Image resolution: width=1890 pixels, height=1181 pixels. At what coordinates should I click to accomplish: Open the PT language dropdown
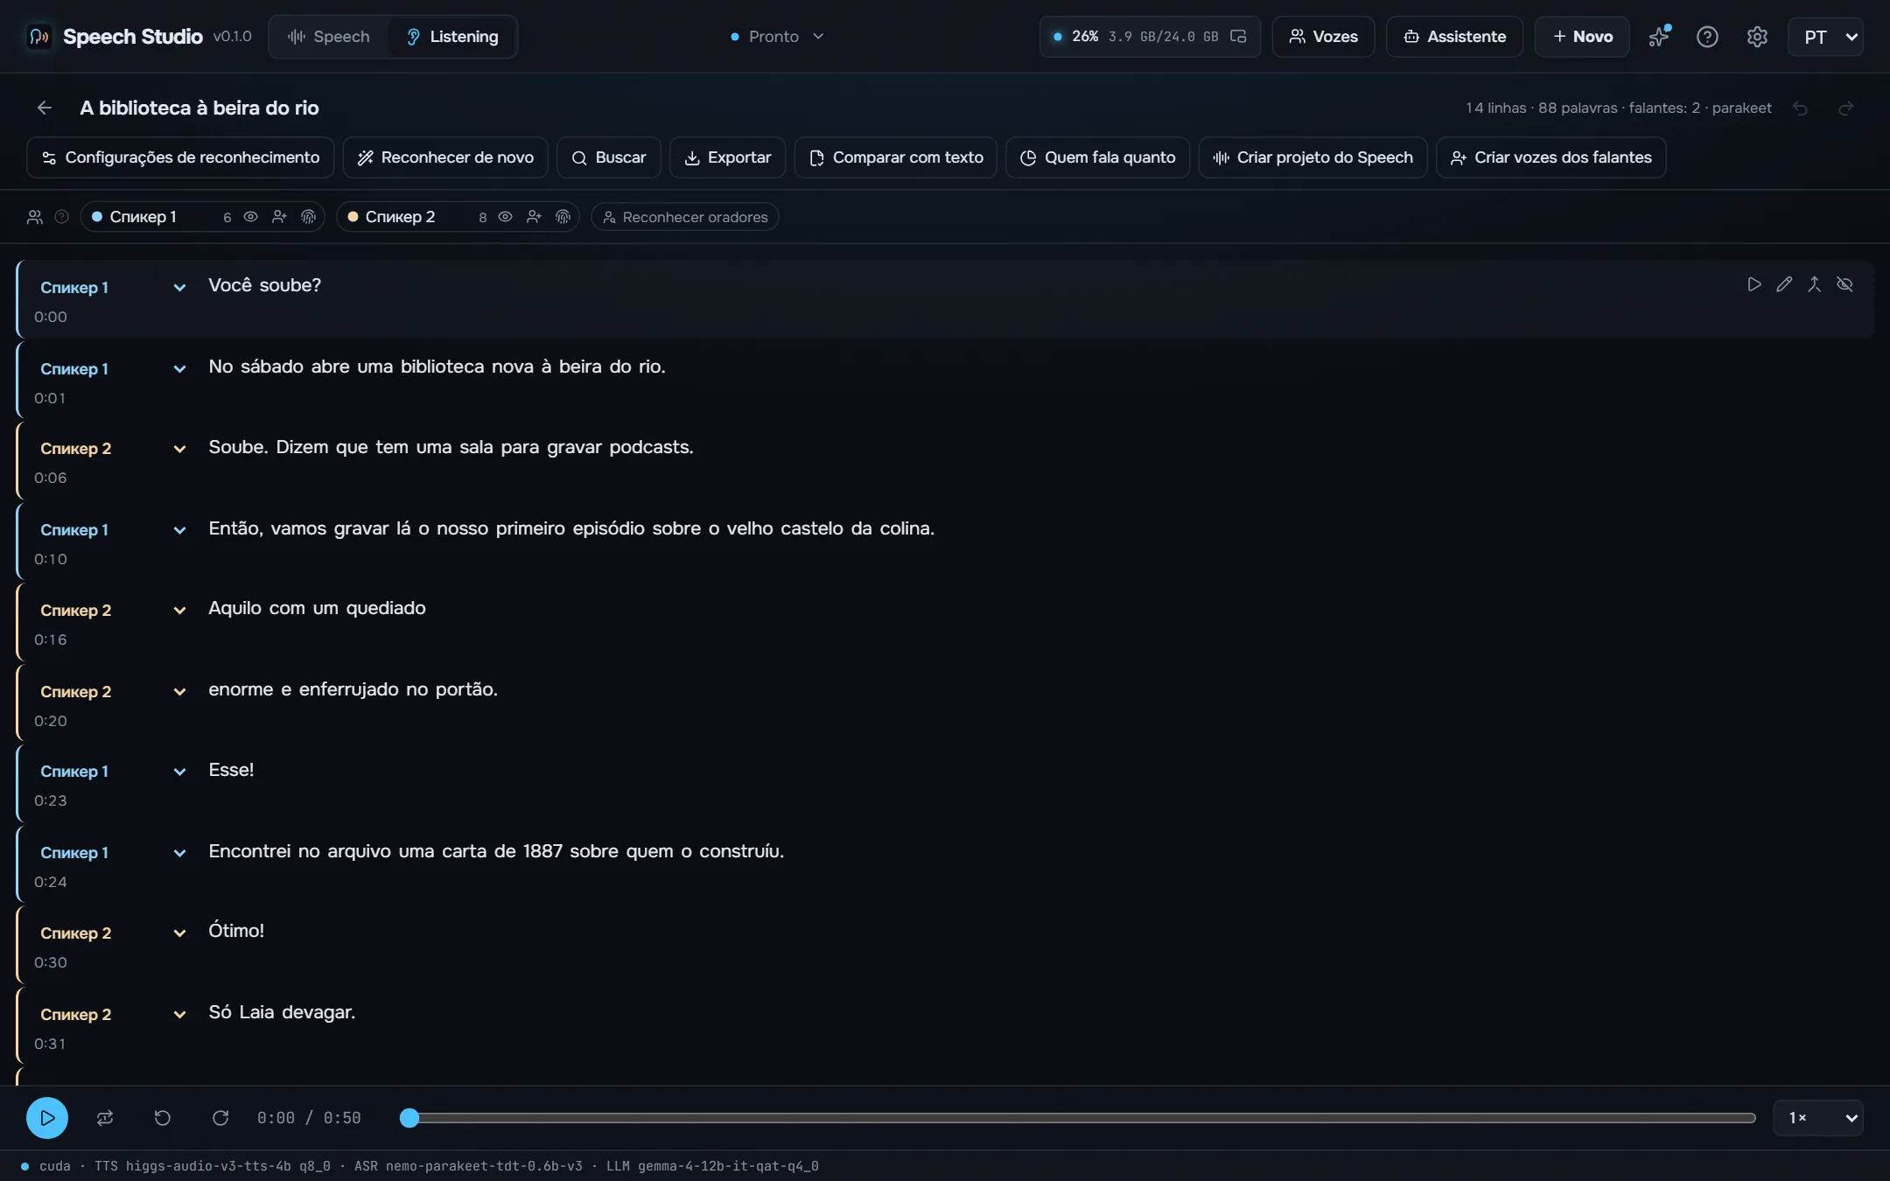tap(1825, 37)
